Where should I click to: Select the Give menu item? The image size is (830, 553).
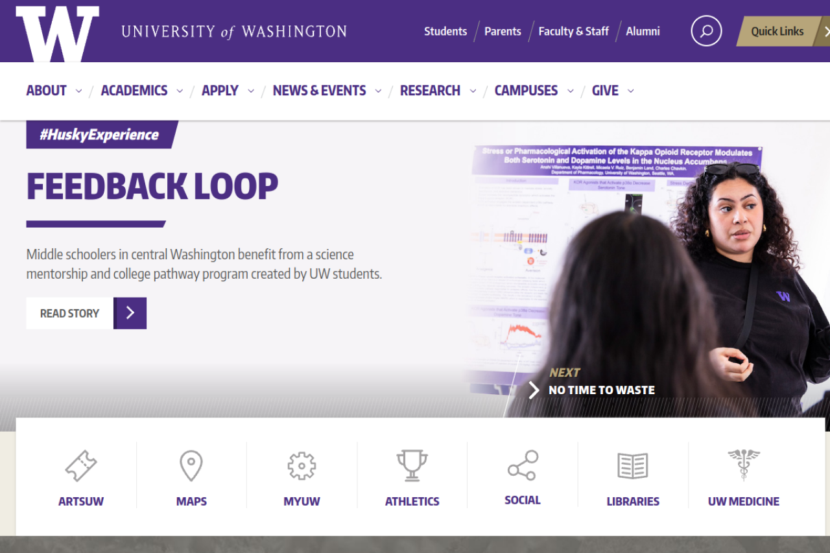(x=605, y=91)
